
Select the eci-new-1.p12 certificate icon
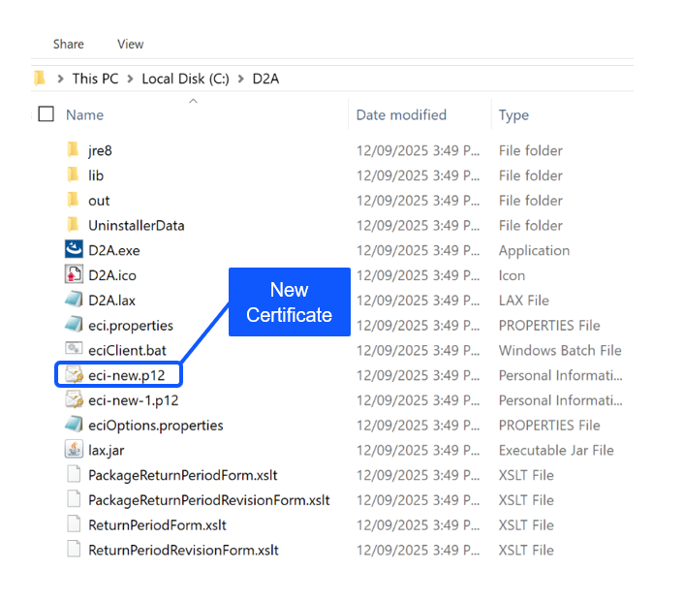(74, 400)
